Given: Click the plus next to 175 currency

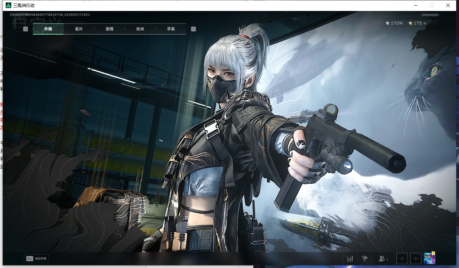Looking at the screenshot, I should tap(425, 23).
